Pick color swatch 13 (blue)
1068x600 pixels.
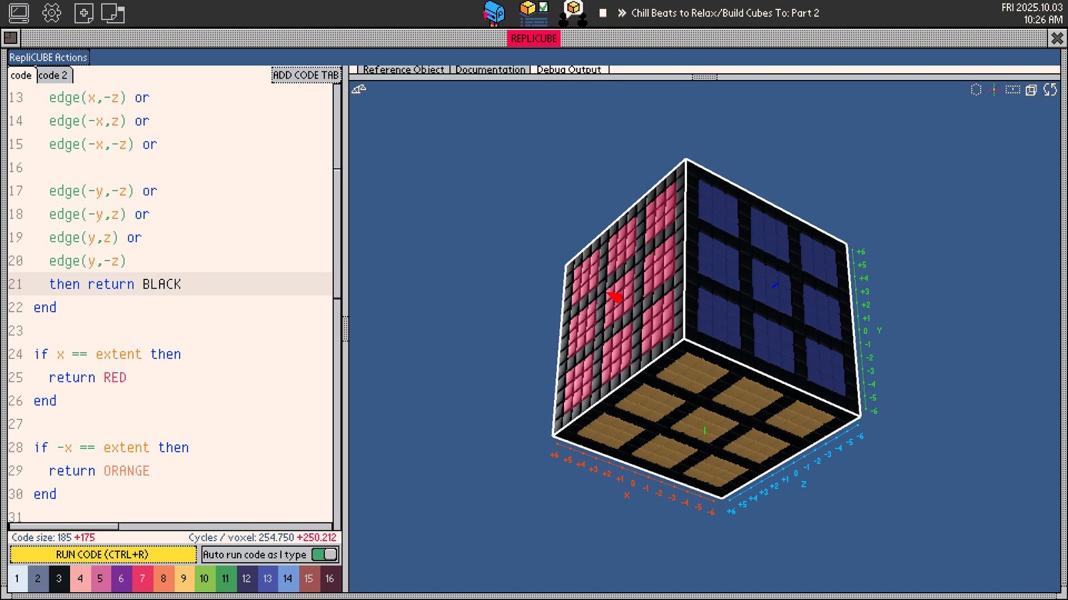[267, 579]
